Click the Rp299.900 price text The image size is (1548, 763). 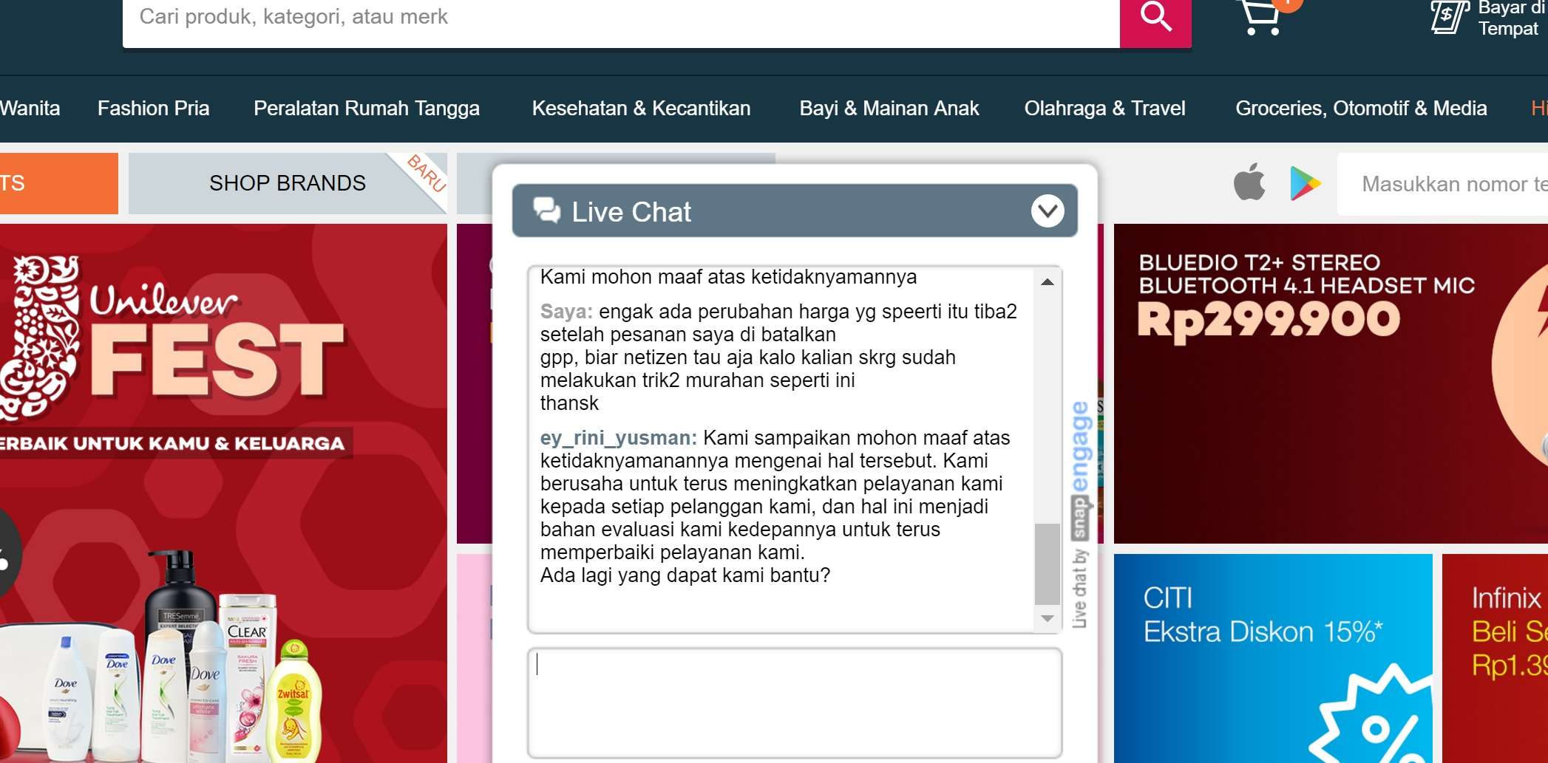coord(1269,321)
